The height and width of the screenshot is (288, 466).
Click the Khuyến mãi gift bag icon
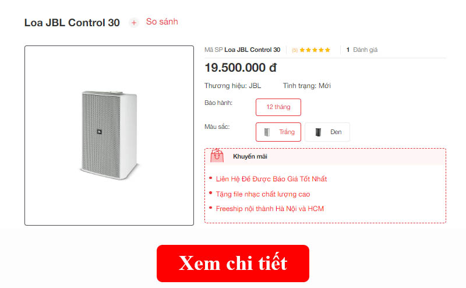pyautogui.click(x=217, y=156)
